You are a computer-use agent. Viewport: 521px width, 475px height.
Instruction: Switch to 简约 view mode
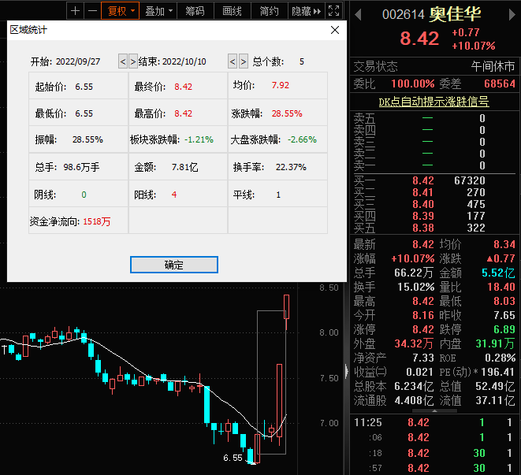pyautogui.click(x=269, y=10)
